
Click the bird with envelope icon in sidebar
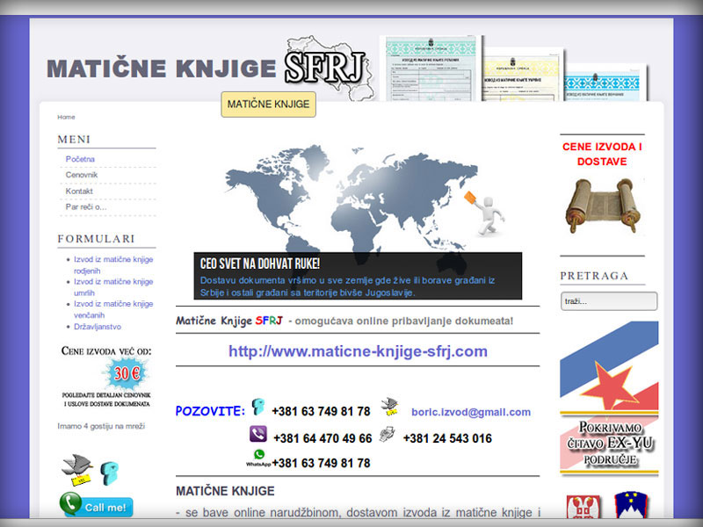[76, 470]
